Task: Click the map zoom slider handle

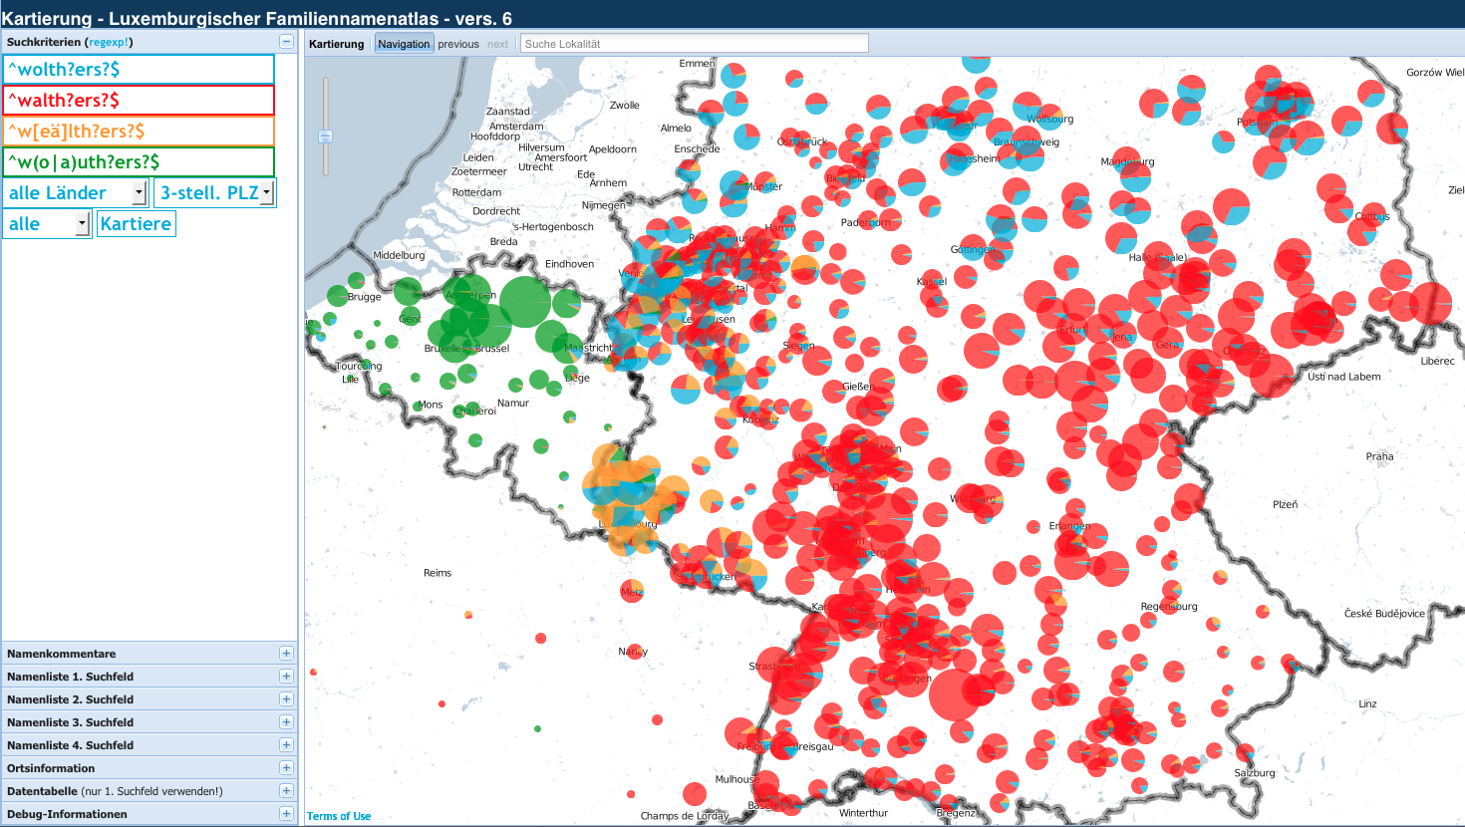Action: pyautogui.click(x=325, y=137)
